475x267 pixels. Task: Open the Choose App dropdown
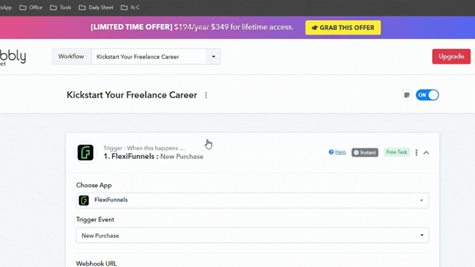coord(252,200)
